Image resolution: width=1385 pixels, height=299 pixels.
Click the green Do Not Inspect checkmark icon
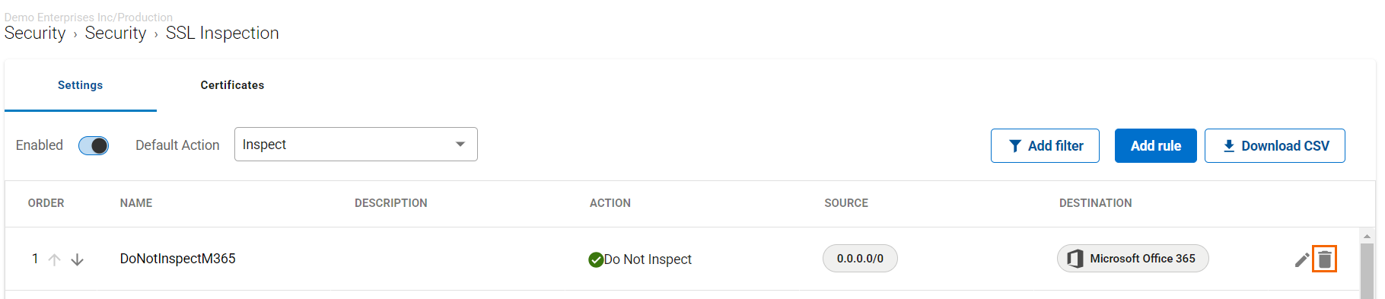(x=596, y=259)
